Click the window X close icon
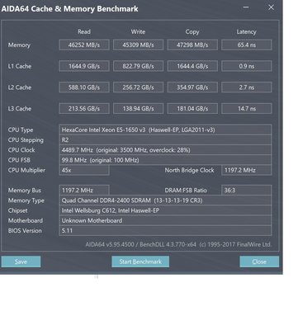This screenshot has width=298, height=330. point(271,7)
